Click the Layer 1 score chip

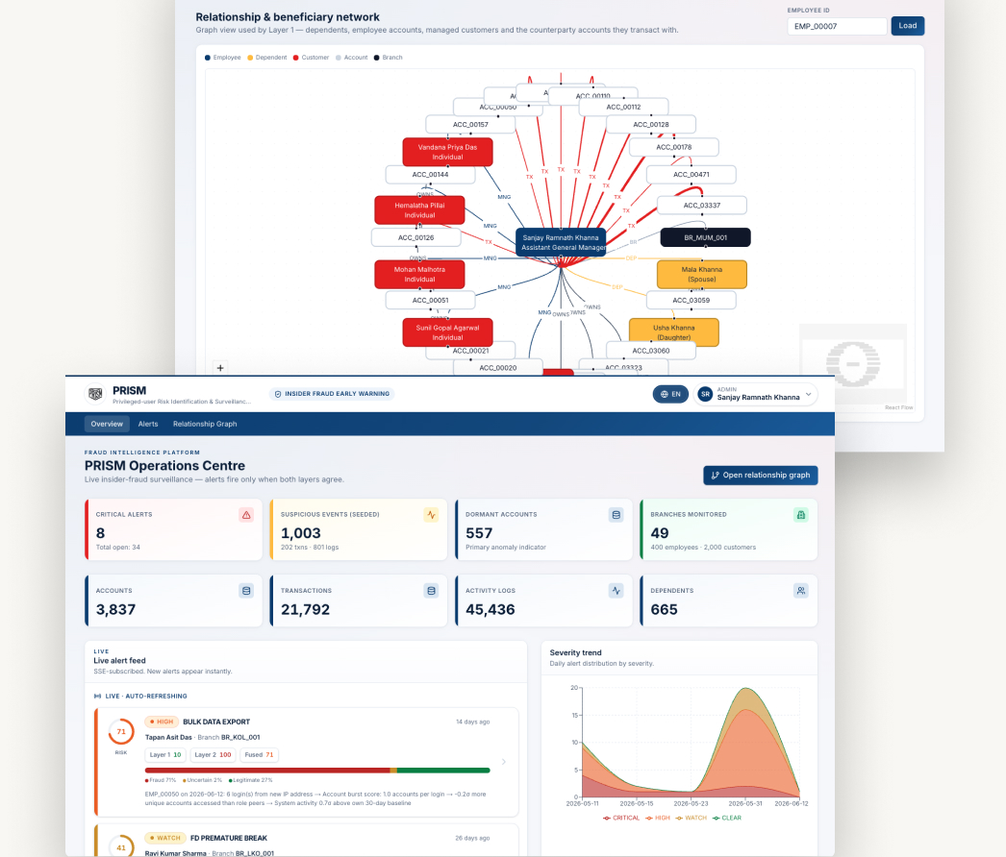[x=165, y=755]
